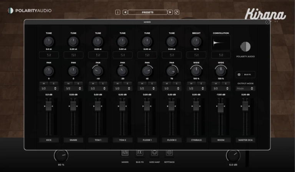This screenshot has height=172, width=295.
Task: Open the Floor 1 output routing dropdown
Action: pyautogui.click(x=147, y=88)
